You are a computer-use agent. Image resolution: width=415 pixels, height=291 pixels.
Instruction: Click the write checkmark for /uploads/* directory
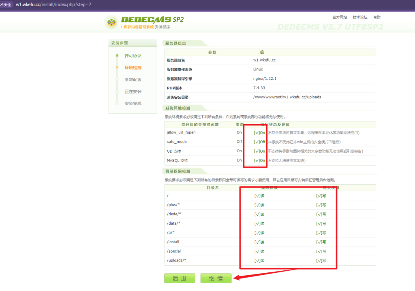[x=321, y=261]
